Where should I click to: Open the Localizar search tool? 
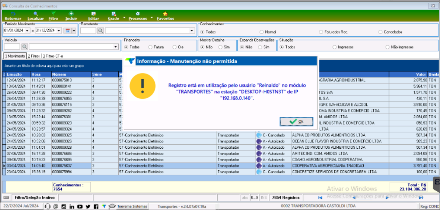(35, 16)
